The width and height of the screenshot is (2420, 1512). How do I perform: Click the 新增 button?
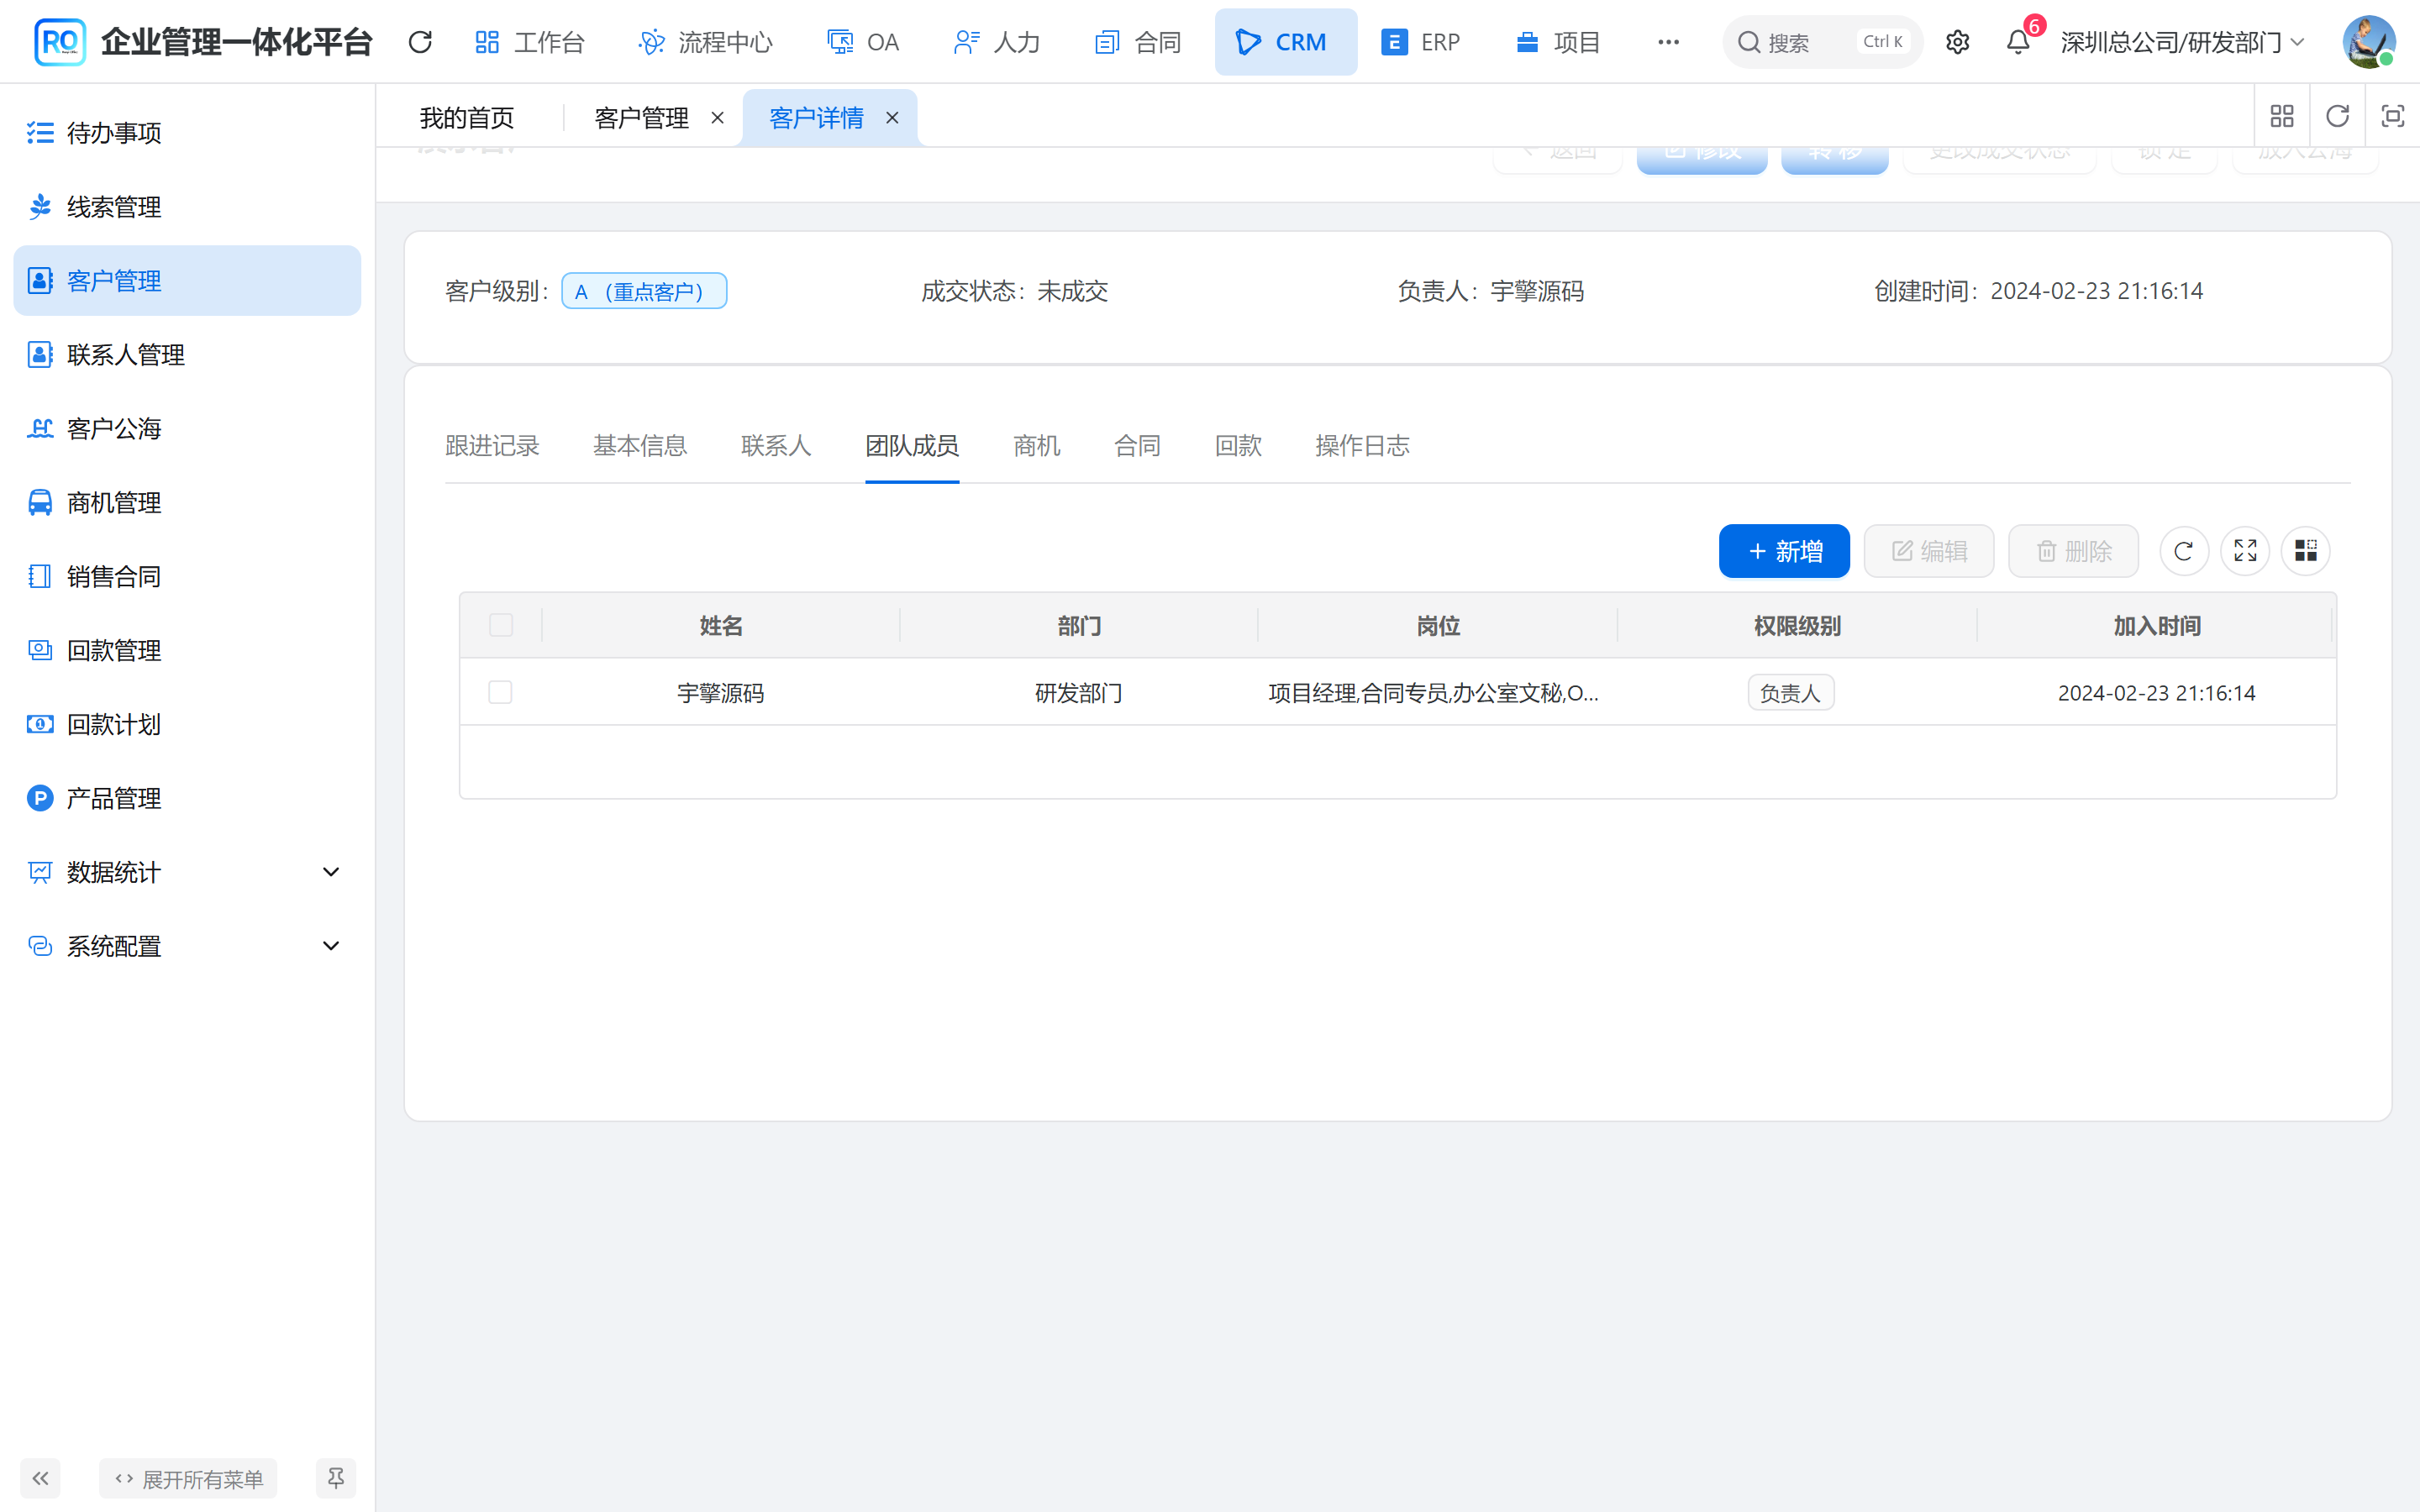1784,551
